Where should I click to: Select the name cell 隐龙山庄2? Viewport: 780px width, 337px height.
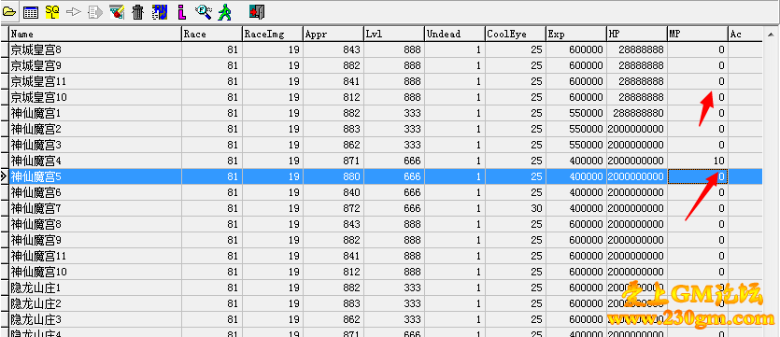coord(95,303)
